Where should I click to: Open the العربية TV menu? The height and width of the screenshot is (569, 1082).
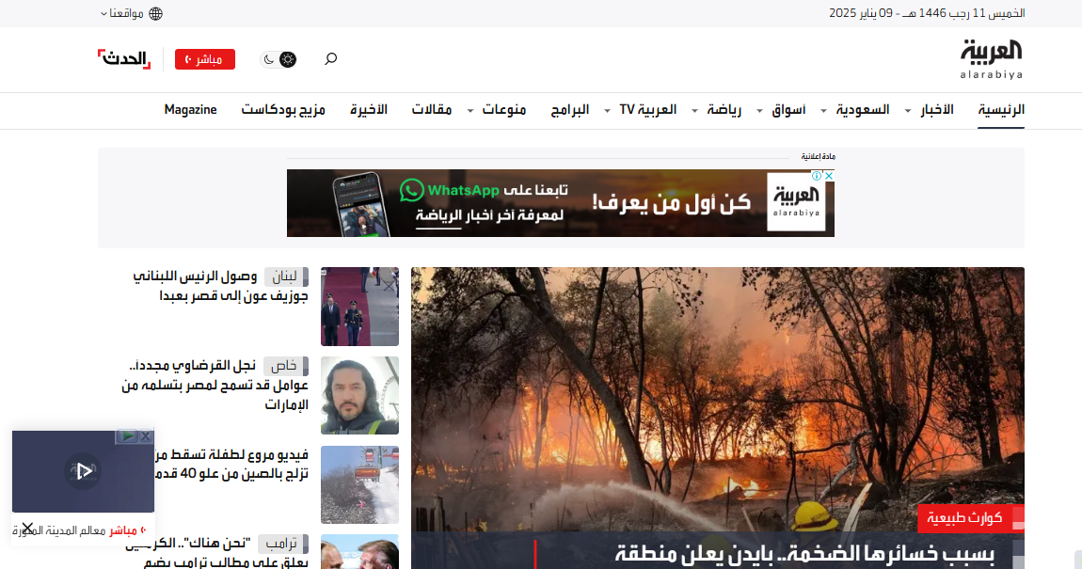(x=648, y=110)
